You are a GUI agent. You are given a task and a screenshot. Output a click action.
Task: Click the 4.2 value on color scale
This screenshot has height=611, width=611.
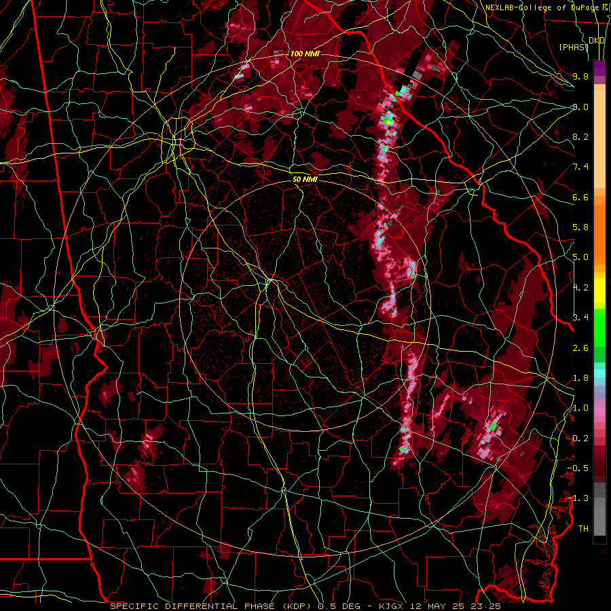pyautogui.click(x=580, y=288)
